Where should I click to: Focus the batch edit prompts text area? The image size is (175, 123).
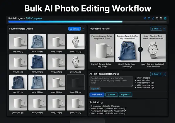tap(111, 82)
